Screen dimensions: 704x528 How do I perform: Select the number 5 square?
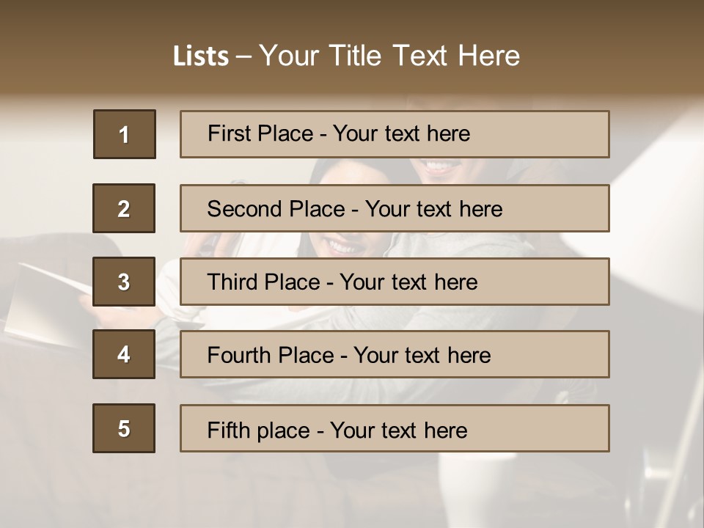124,428
